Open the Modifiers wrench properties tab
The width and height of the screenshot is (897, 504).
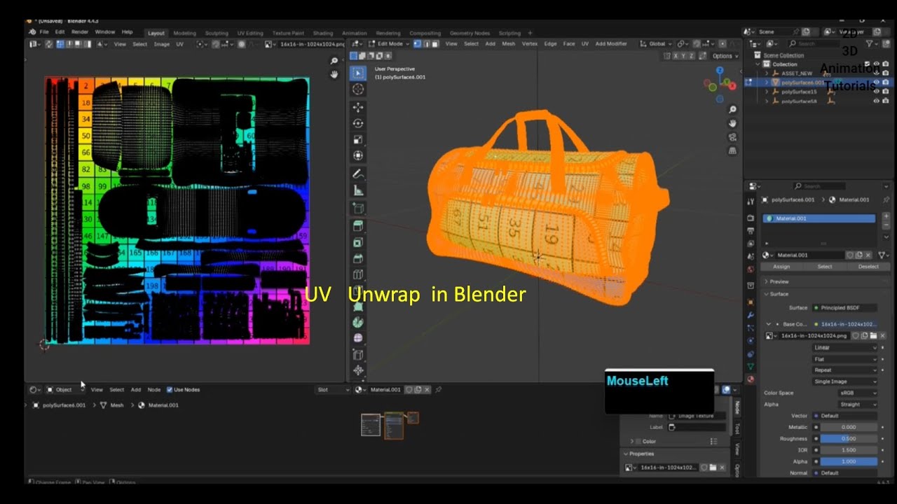tap(751, 316)
